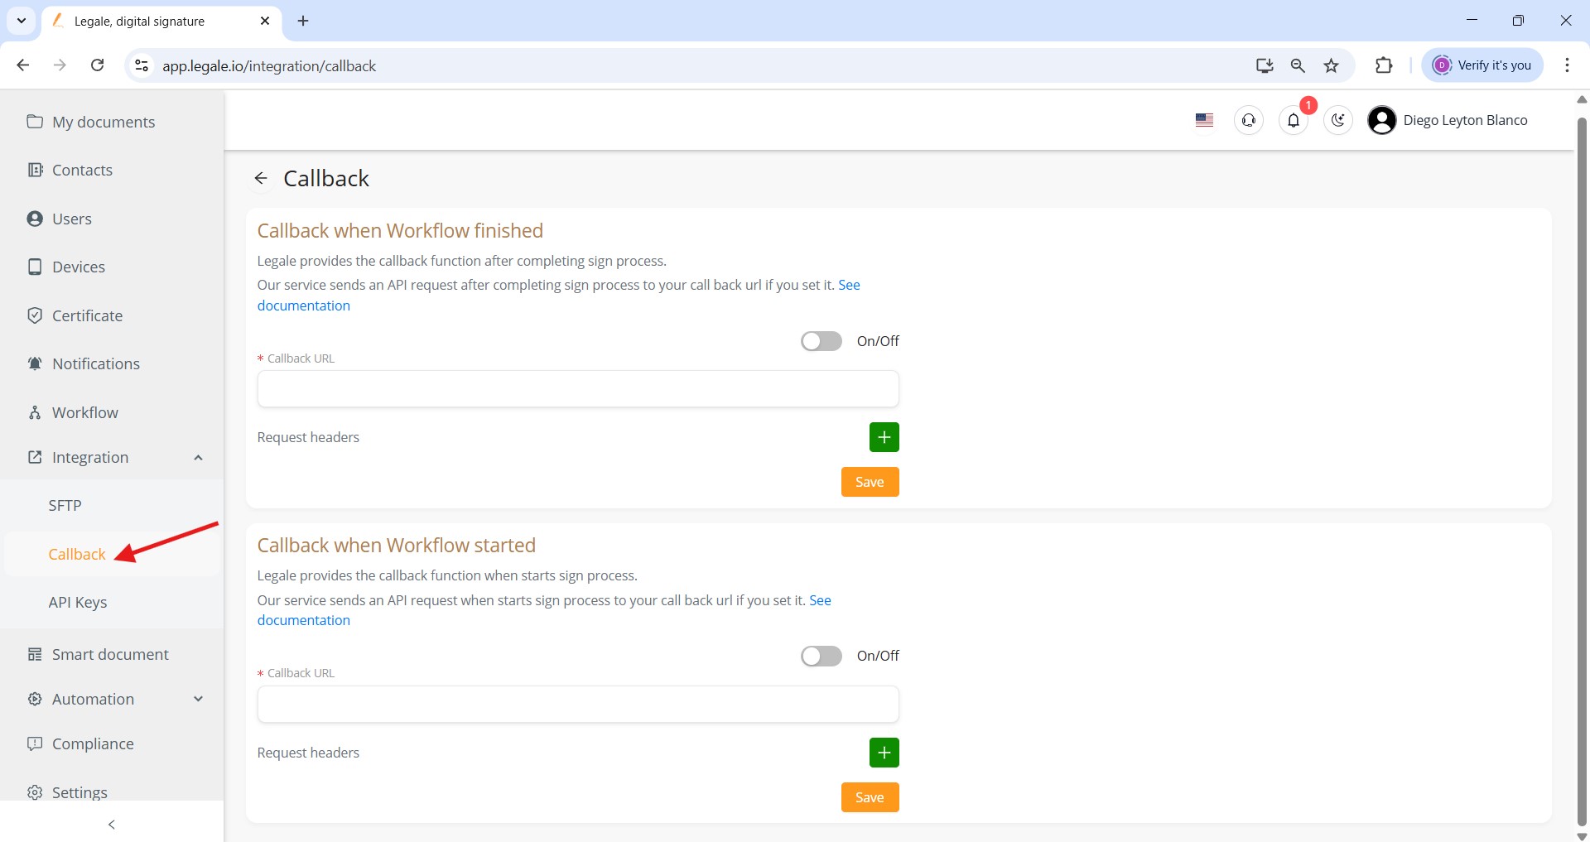Click the Devices tablet icon
This screenshot has height=842, width=1590.
click(x=35, y=267)
